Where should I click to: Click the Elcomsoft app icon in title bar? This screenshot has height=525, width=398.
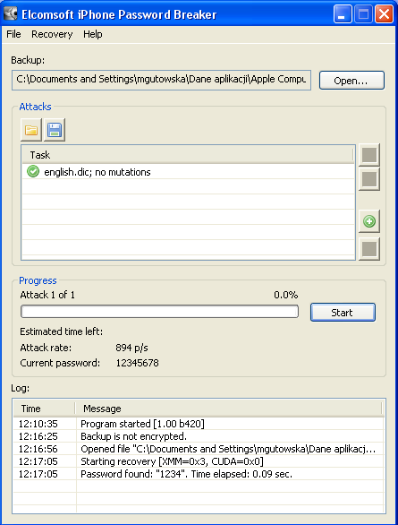[x=10, y=14]
